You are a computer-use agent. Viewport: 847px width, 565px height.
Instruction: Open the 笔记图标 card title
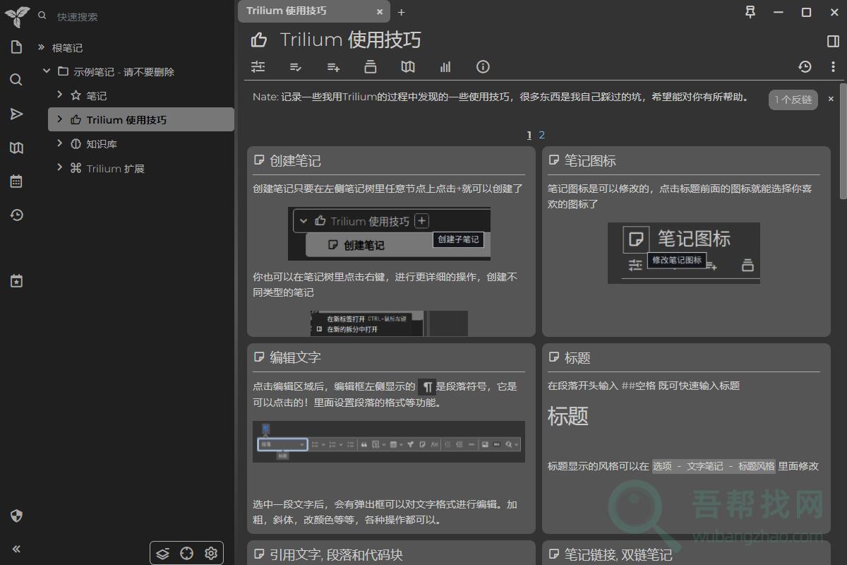pos(590,161)
